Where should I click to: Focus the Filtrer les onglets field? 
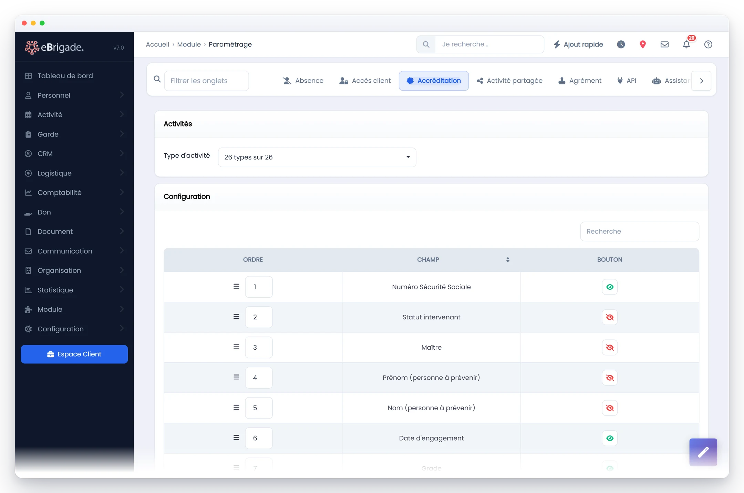coord(206,81)
